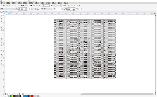Apply page layout to all pages

coord(35,9)
